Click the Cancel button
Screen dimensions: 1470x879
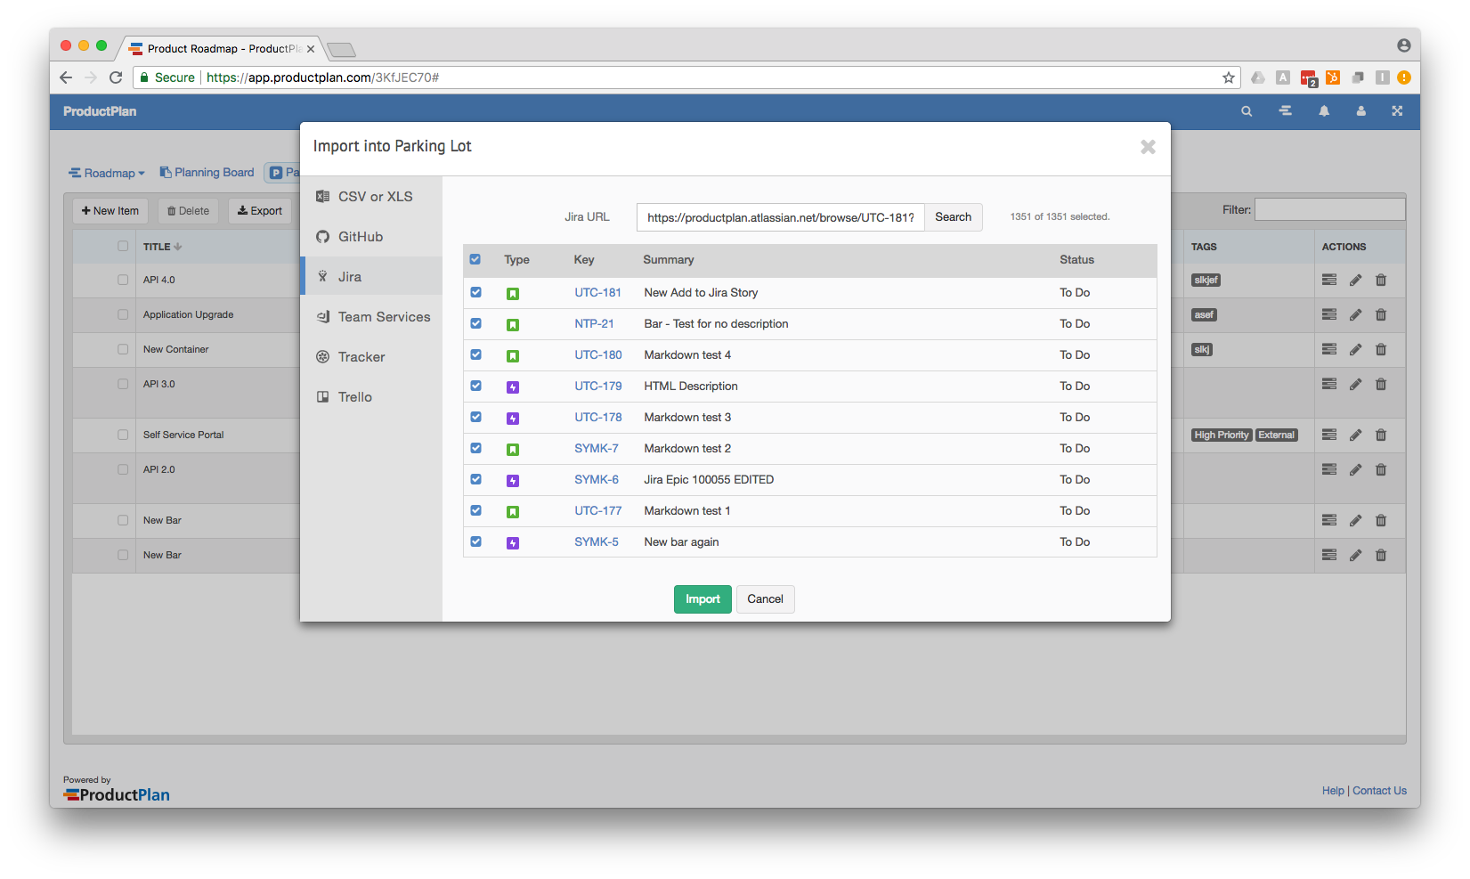click(765, 599)
